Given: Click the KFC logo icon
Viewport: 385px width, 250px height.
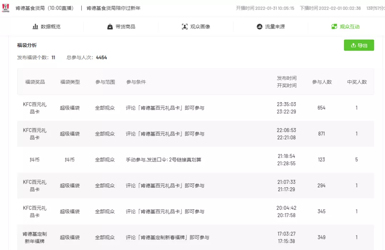Looking at the screenshot, I should point(6,8).
